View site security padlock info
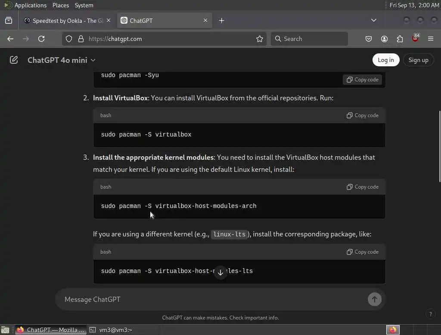441x335 pixels. [81, 39]
